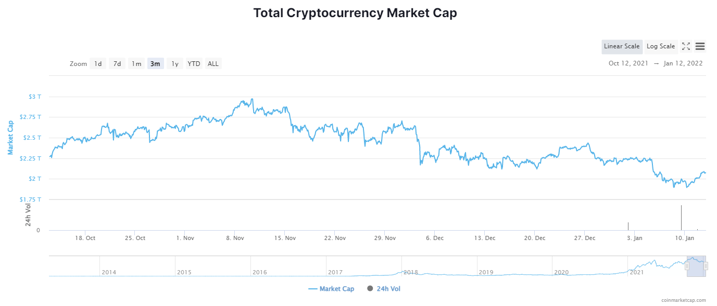Click tall volume bar near 10 Jan
Viewport: 717px width, 306px height.
coord(681,218)
